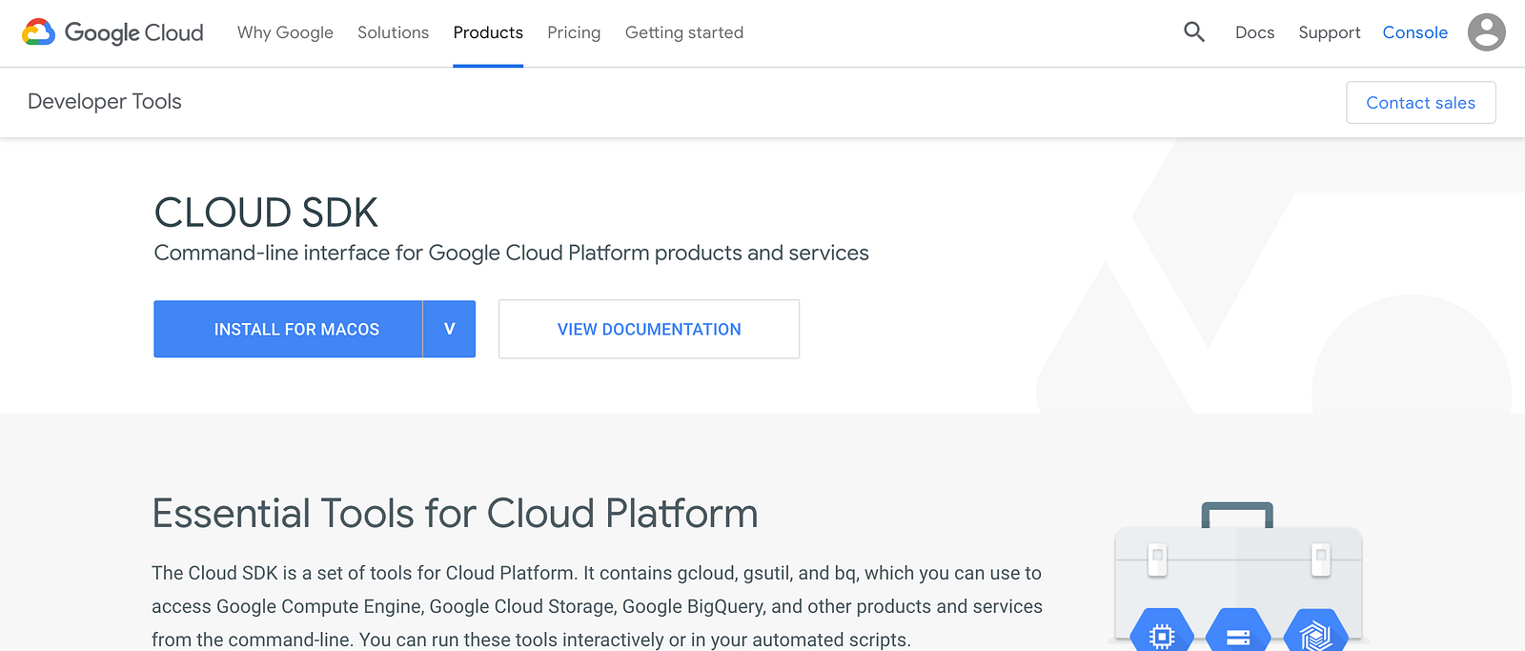Click the View Documentation button
This screenshot has height=651, width=1525.
click(649, 329)
